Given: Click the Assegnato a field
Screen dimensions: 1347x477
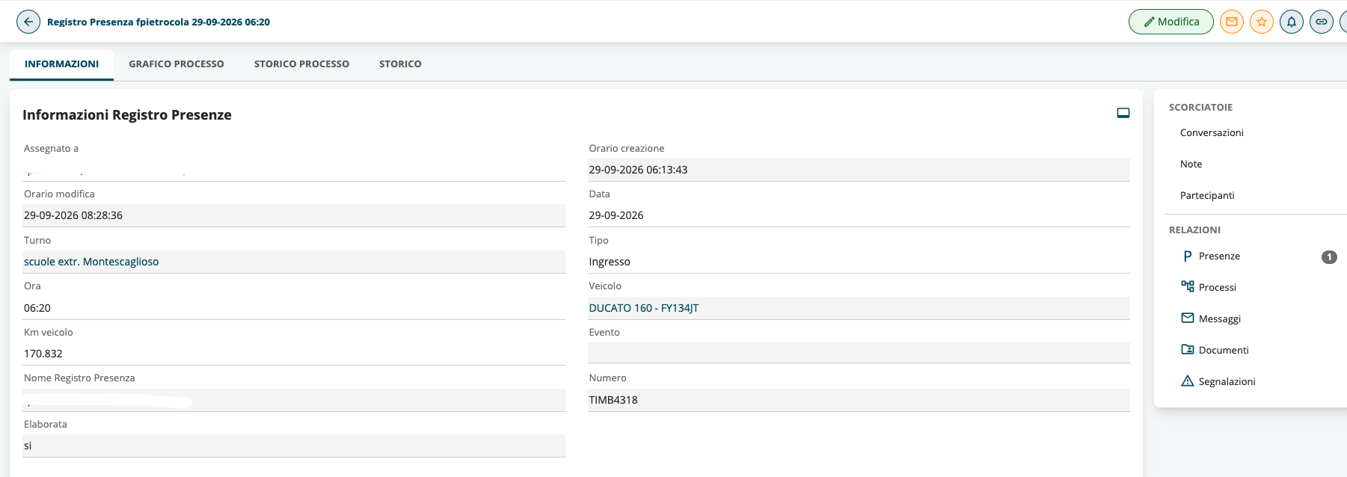Looking at the screenshot, I should pos(294,170).
